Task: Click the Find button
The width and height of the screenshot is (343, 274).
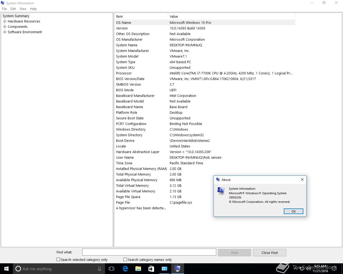Action: click(x=234, y=253)
